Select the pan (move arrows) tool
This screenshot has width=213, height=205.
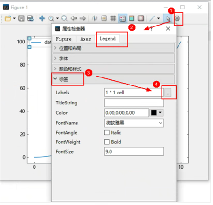[42, 18]
